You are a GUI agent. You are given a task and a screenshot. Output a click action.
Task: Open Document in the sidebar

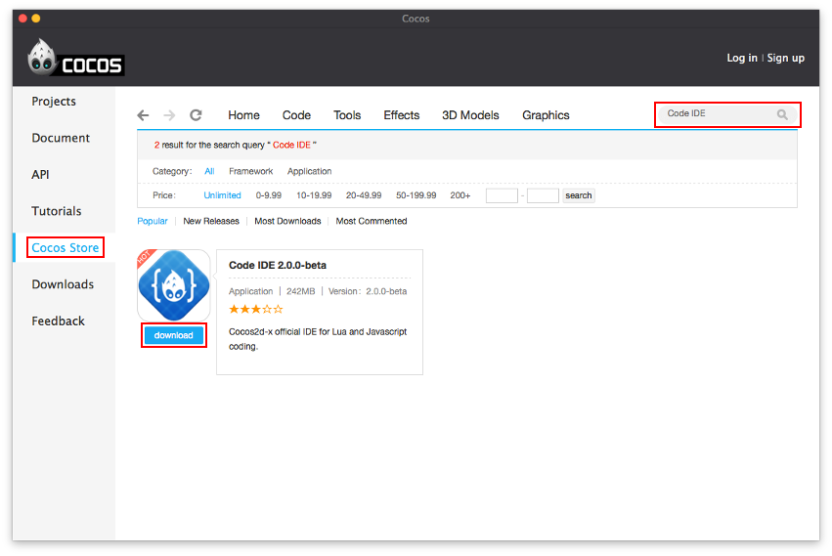pyautogui.click(x=61, y=138)
